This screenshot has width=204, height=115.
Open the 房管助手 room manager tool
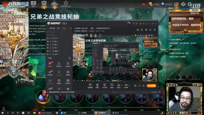(x=59, y=65)
